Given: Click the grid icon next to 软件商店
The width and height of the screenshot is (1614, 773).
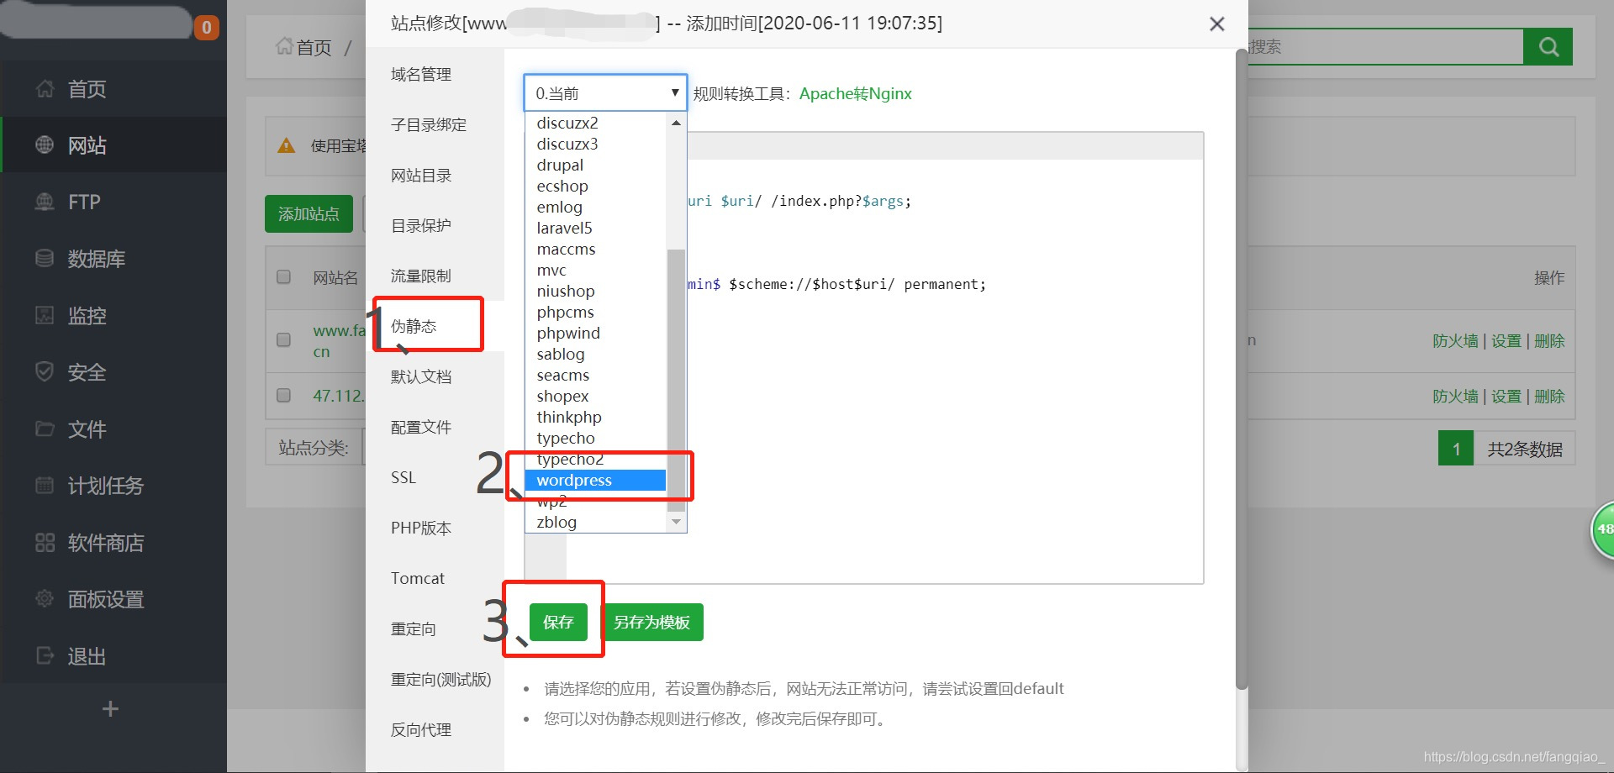Looking at the screenshot, I should click(45, 542).
